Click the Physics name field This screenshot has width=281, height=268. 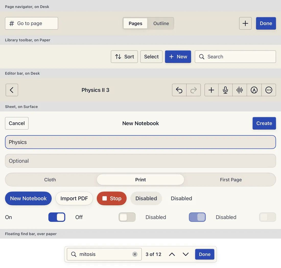[140, 142]
